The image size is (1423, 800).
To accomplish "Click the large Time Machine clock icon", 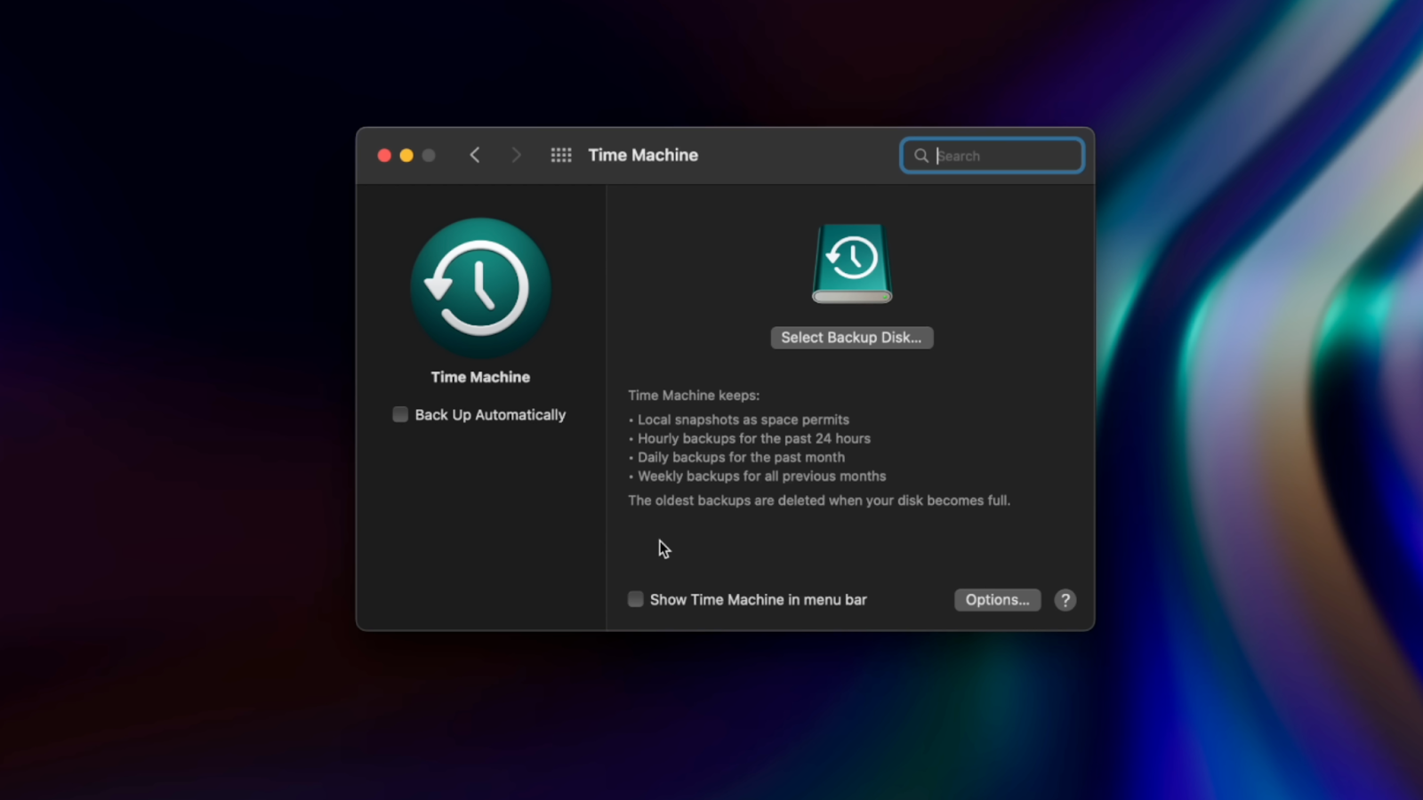I will click(x=480, y=288).
